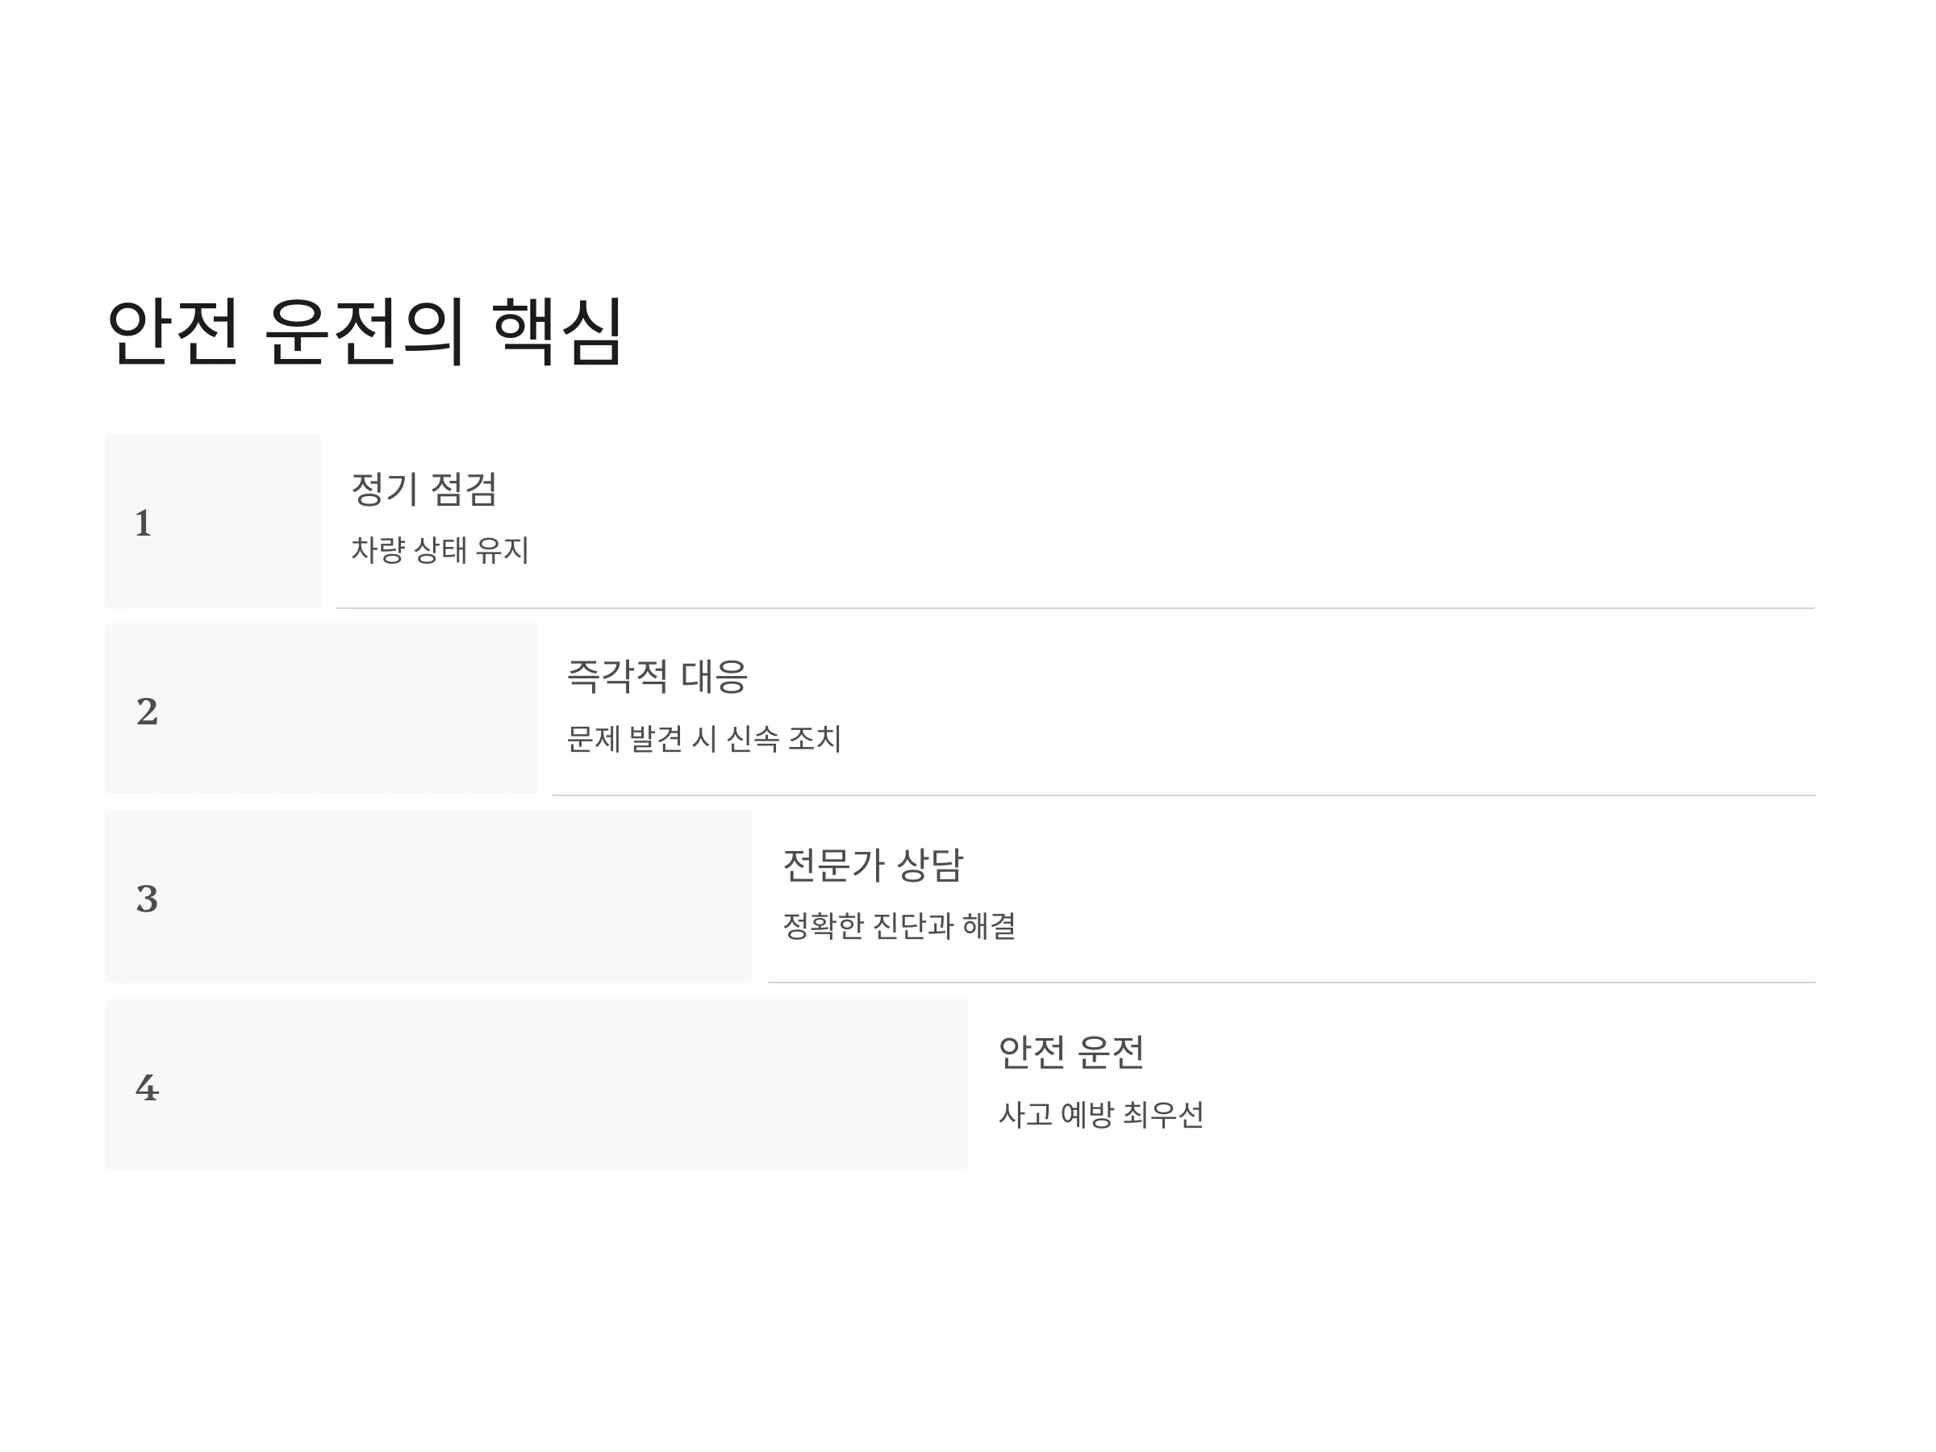This screenshot has height=1452, width=1936.
Task: Select the heading 즉각적 대응
Action: click(x=657, y=676)
